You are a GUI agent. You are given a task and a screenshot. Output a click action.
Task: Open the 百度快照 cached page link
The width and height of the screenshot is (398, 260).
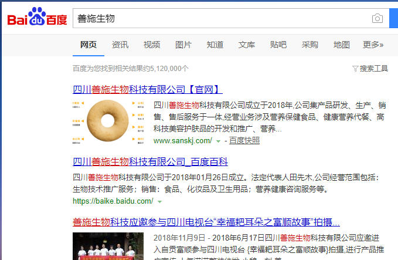click(244, 140)
